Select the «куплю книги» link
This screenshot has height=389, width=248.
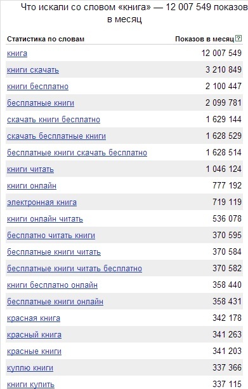[30, 367]
